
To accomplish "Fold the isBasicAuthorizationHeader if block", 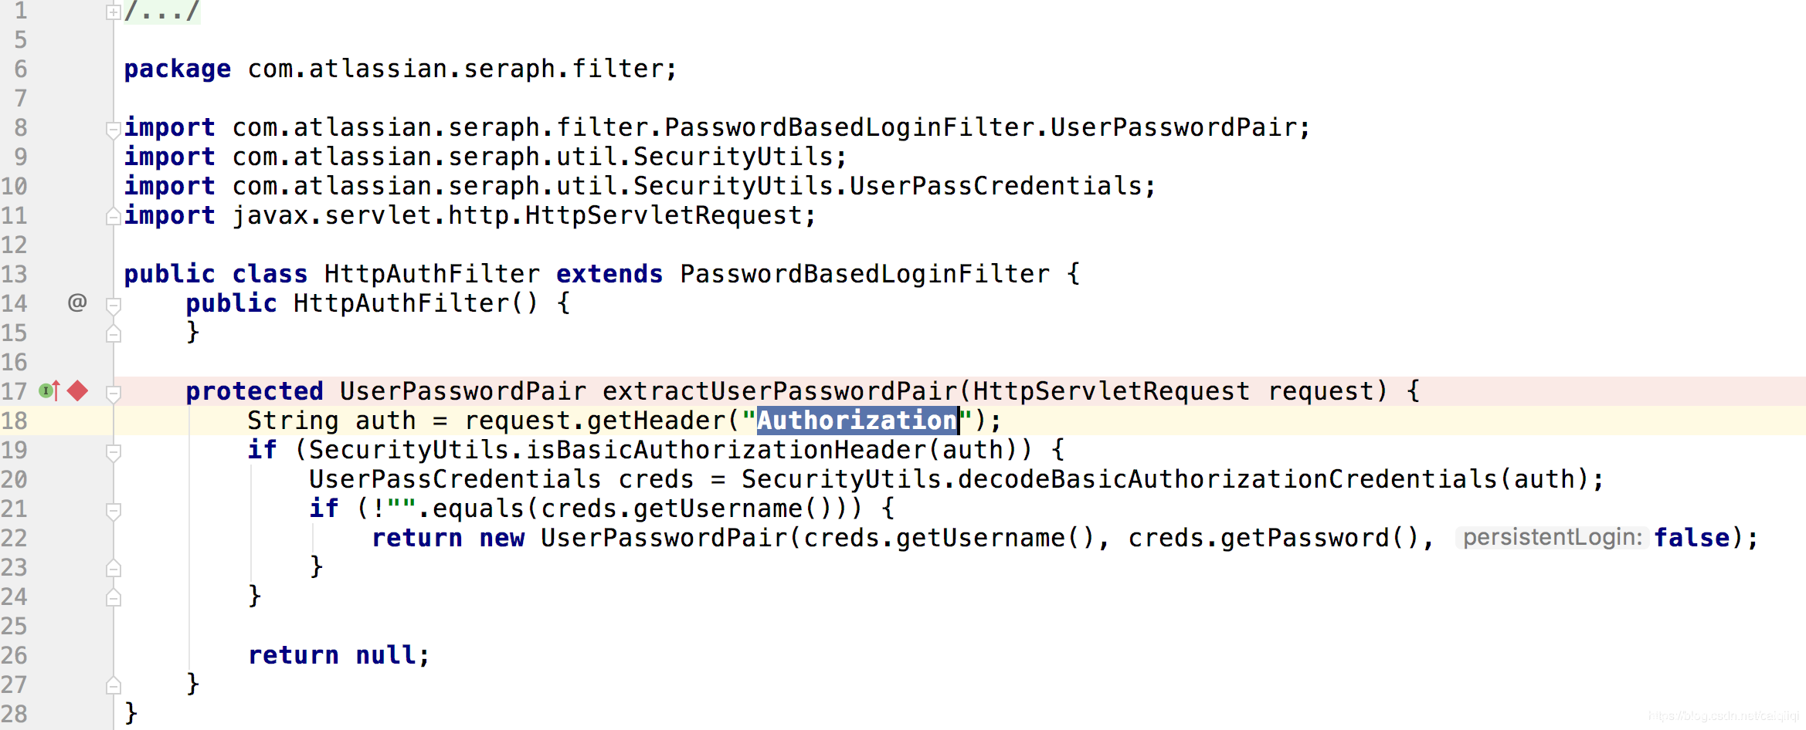I will pyautogui.click(x=114, y=452).
